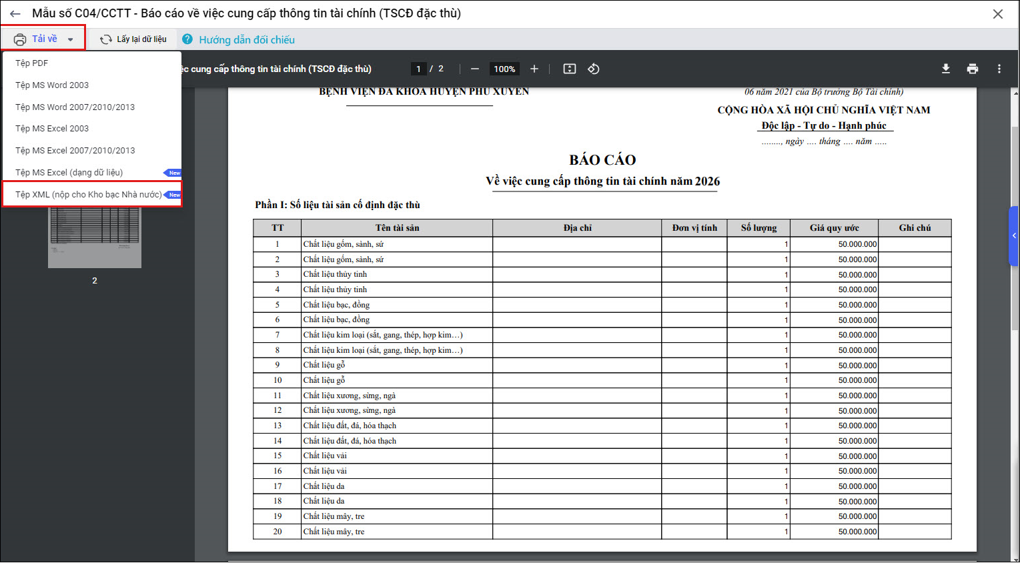Viewport: 1020px width, 585px height.
Task: Click the Tên tài sản column header
Action: click(x=397, y=228)
